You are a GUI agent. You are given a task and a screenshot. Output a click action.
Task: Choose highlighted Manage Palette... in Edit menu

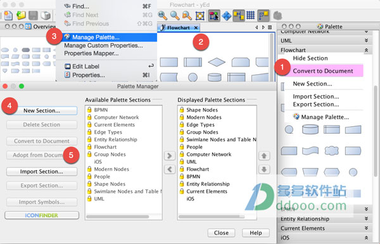[106, 37]
